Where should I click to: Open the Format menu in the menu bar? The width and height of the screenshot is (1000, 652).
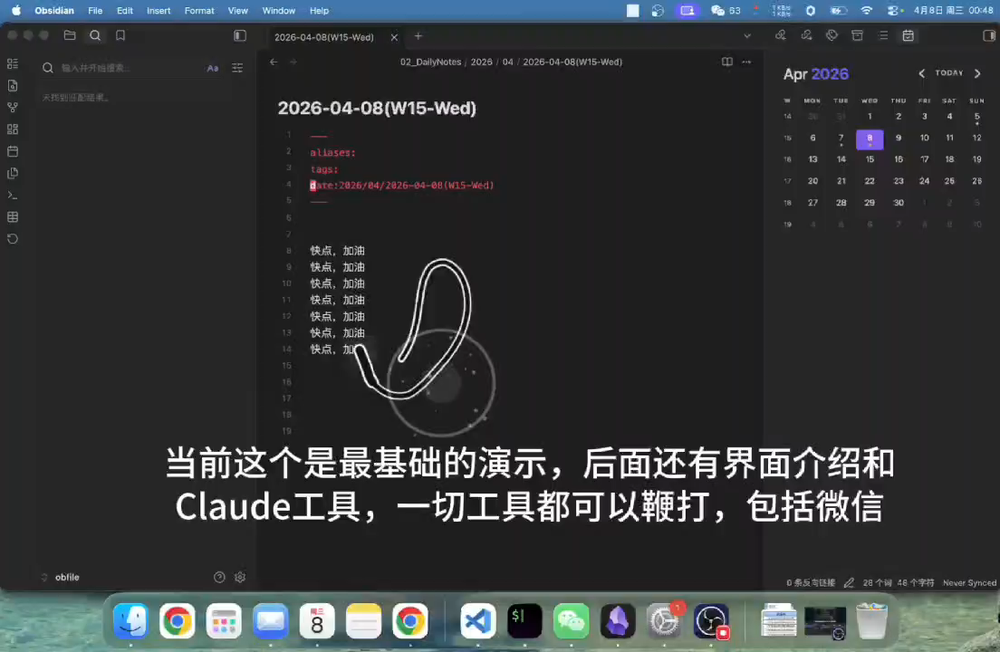click(x=198, y=11)
